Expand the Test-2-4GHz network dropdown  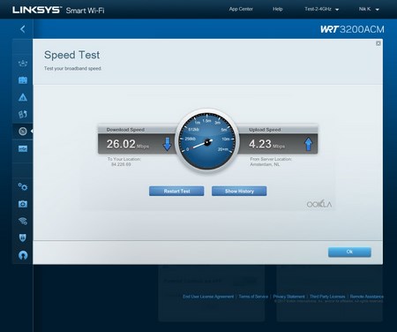click(x=322, y=9)
